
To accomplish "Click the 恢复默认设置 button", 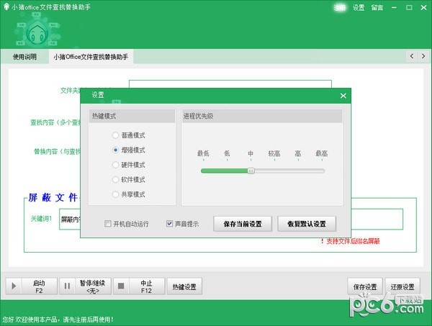I will click(x=307, y=224).
